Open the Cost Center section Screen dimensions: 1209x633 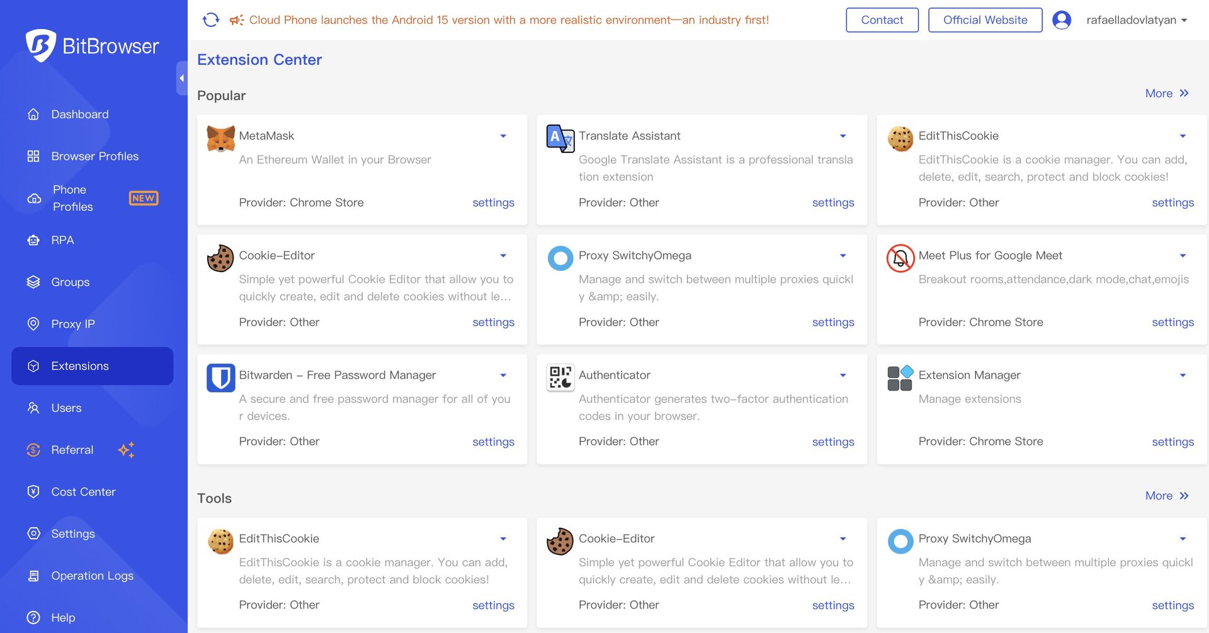[x=83, y=491]
